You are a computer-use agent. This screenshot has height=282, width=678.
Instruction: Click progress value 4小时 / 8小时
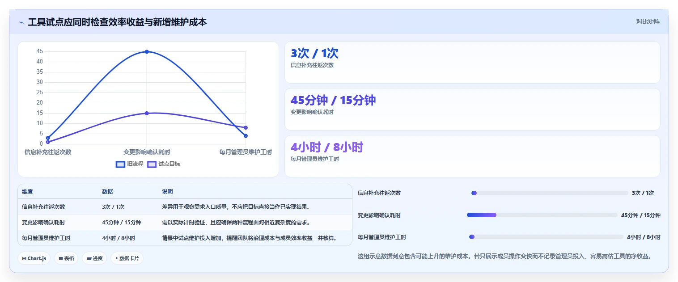[x=644, y=237]
